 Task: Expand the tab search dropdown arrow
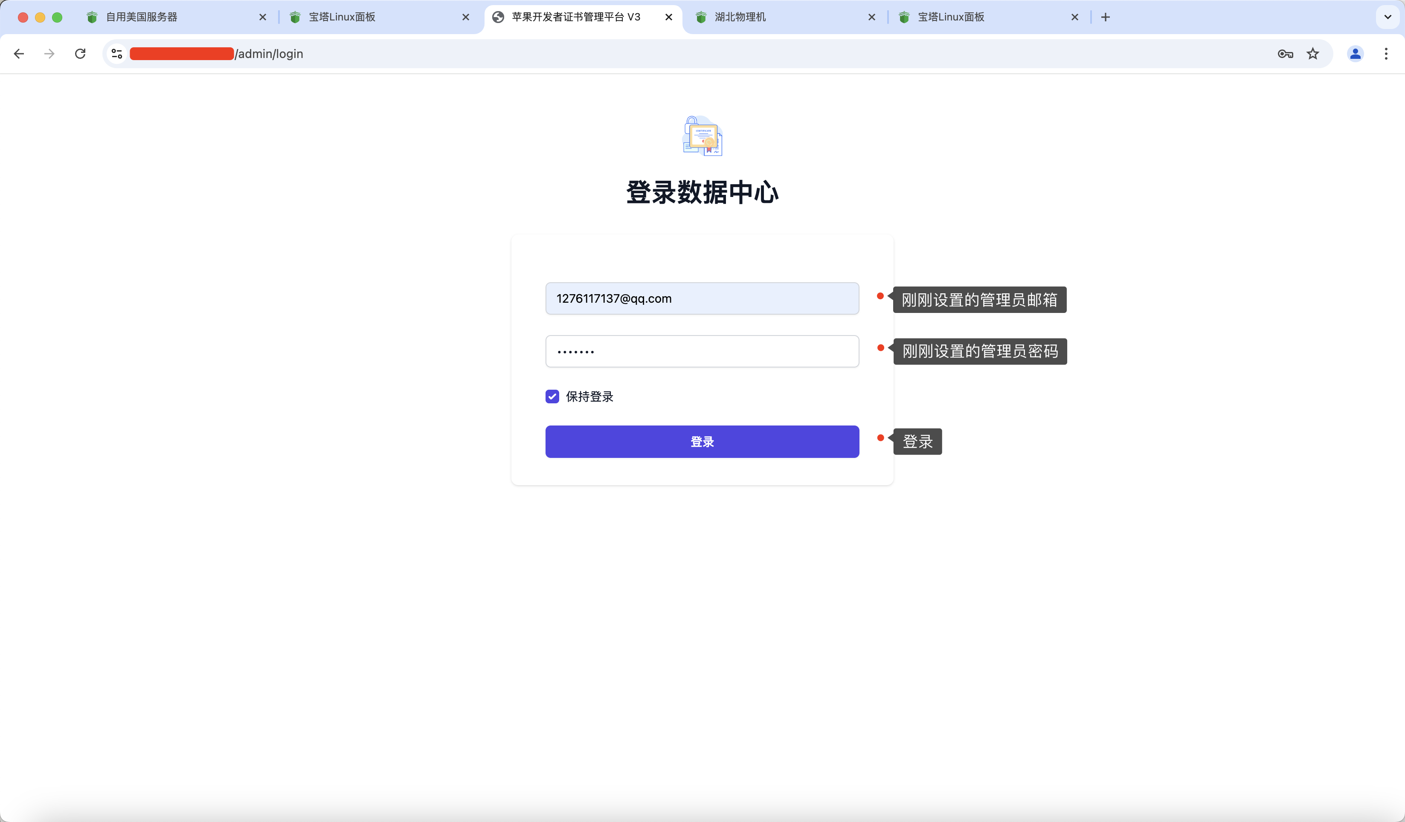pyautogui.click(x=1388, y=17)
